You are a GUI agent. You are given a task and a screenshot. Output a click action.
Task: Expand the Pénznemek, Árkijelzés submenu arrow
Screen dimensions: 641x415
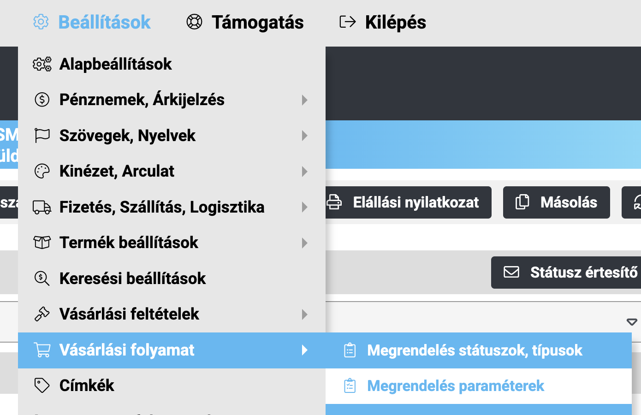304,100
